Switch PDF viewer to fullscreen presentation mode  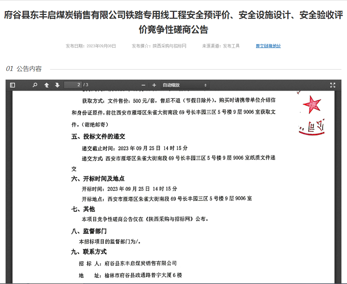(333, 85)
